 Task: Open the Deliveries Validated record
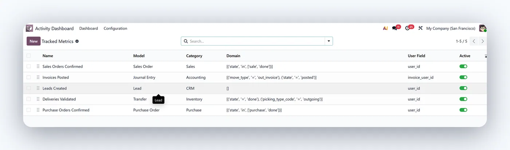tap(59, 99)
